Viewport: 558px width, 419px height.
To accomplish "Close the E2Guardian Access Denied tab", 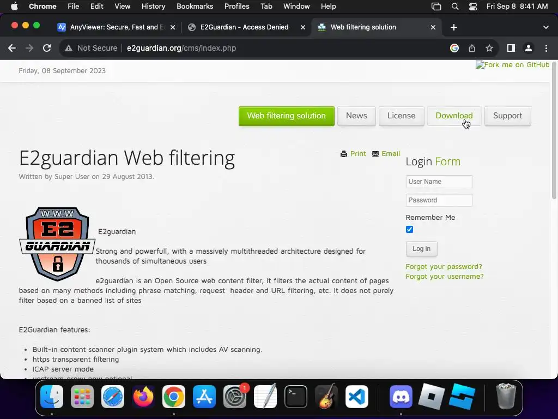I will click(x=303, y=27).
